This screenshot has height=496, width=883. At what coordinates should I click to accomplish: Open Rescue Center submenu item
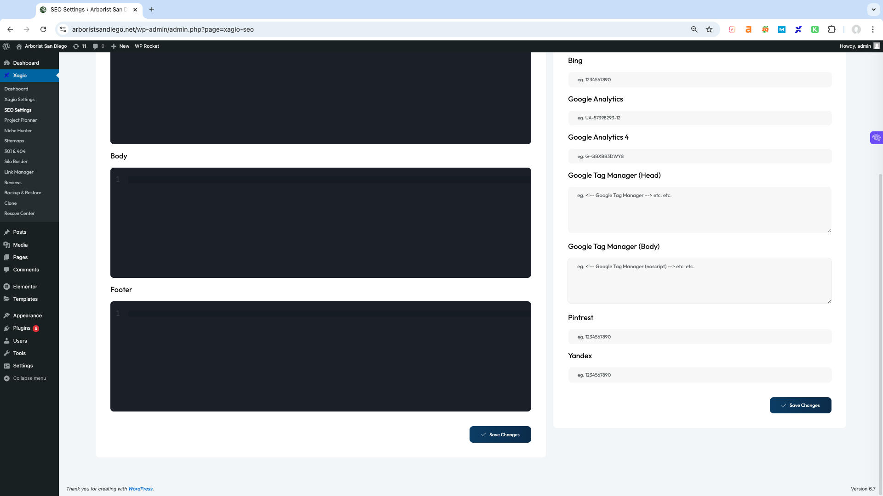[x=19, y=213]
